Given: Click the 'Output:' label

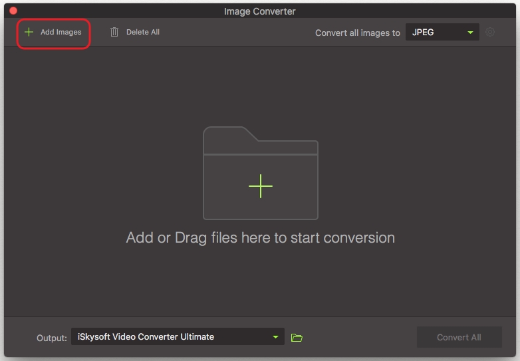Looking at the screenshot, I should point(52,338).
